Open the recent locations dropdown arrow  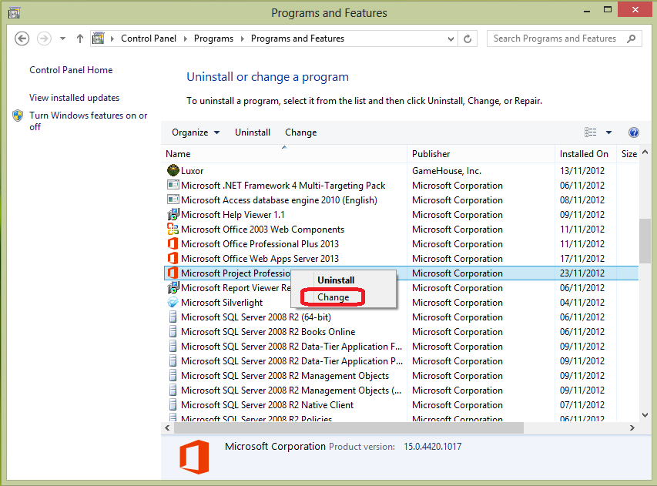62,39
